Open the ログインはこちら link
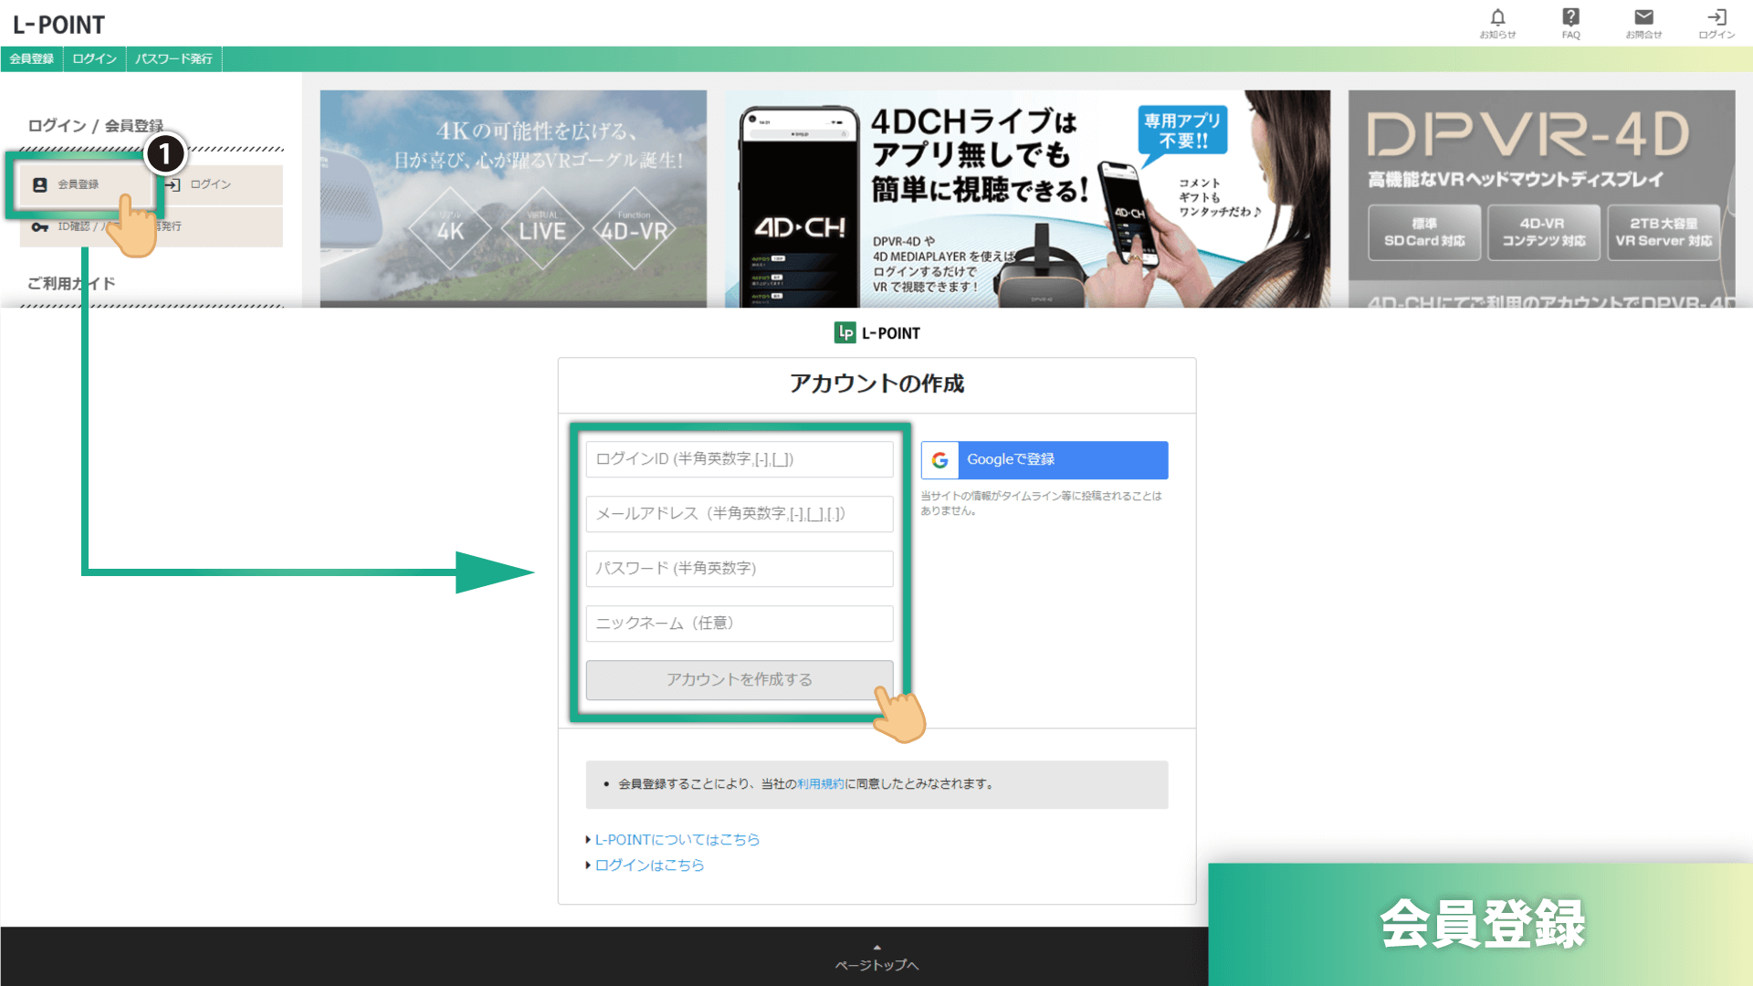The width and height of the screenshot is (1753, 986). click(649, 865)
